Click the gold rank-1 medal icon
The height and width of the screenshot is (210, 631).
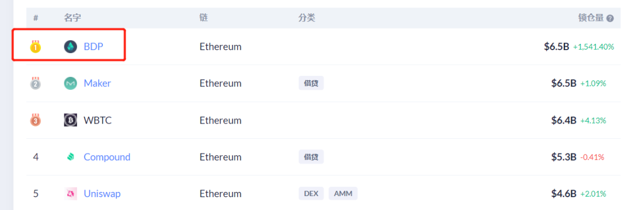pos(36,47)
